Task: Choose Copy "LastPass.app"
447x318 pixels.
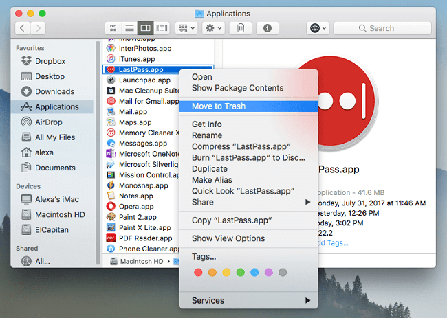Action: 248,220
